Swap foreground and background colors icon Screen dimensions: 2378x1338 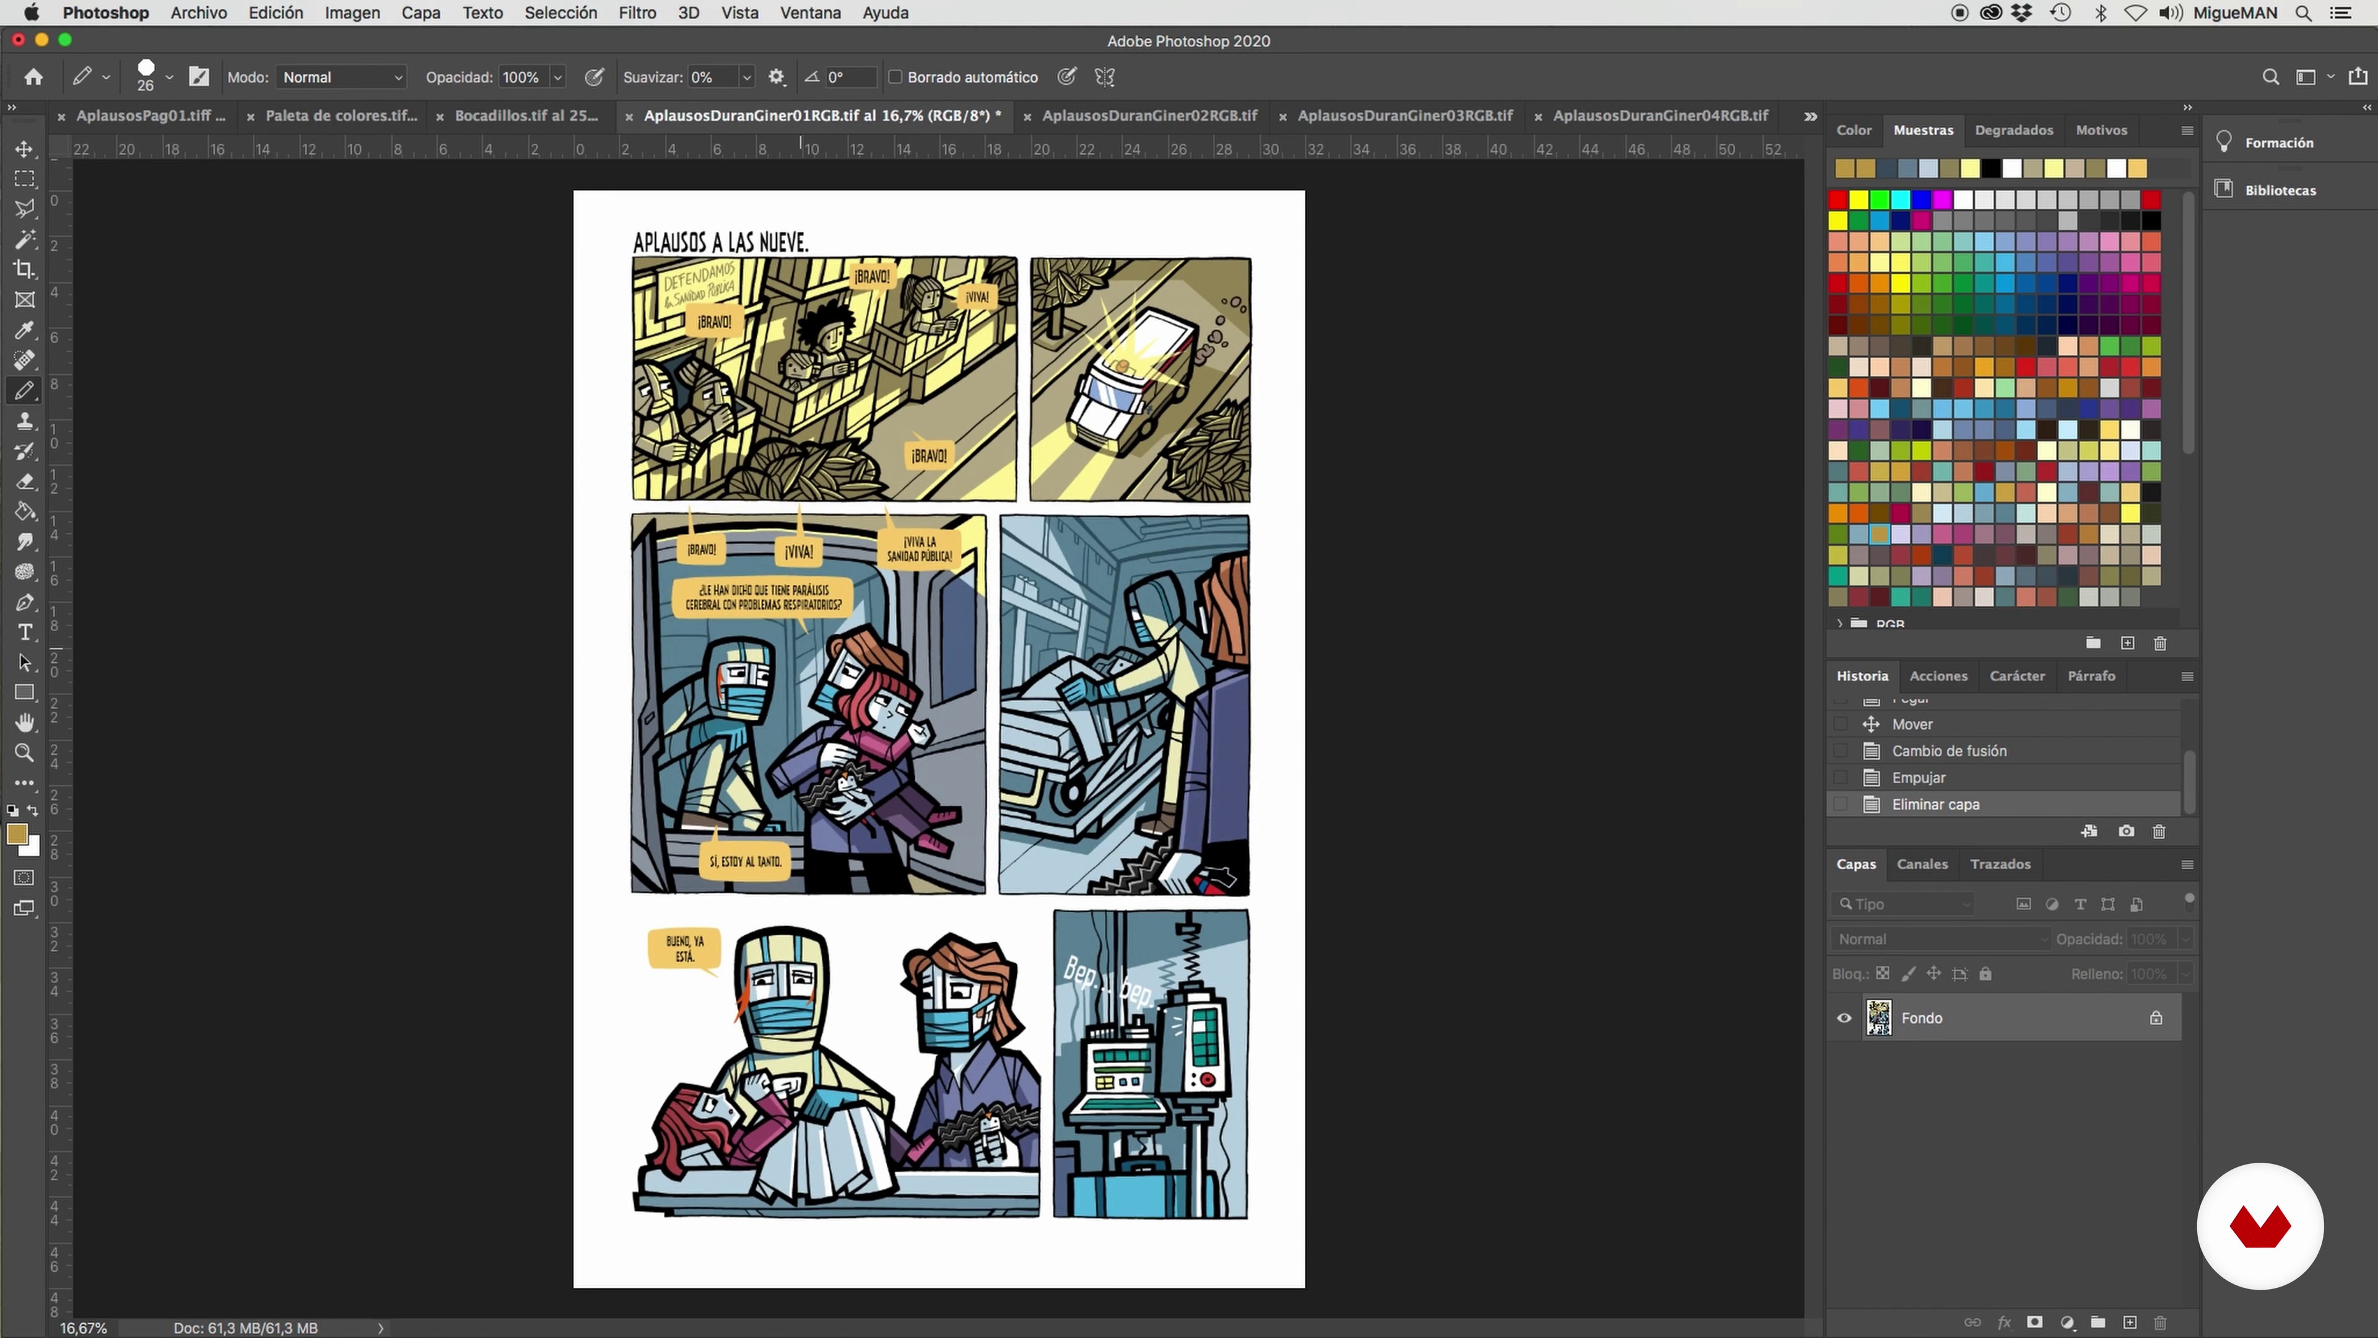(x=33, y=811)
